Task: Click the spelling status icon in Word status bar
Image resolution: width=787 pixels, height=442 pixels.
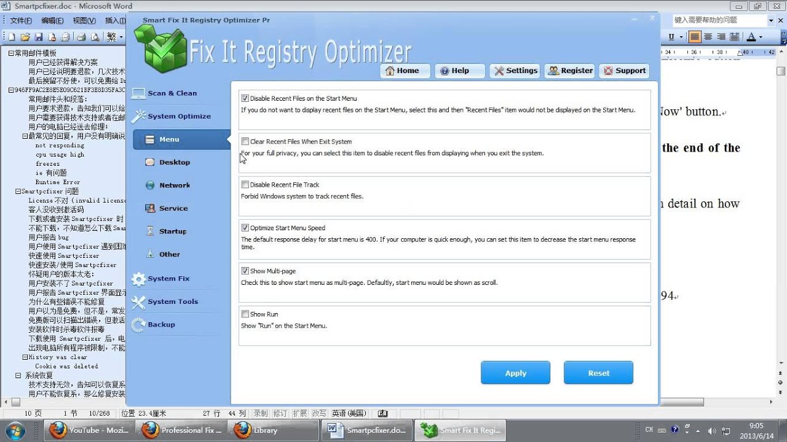Action: [382, 414]
